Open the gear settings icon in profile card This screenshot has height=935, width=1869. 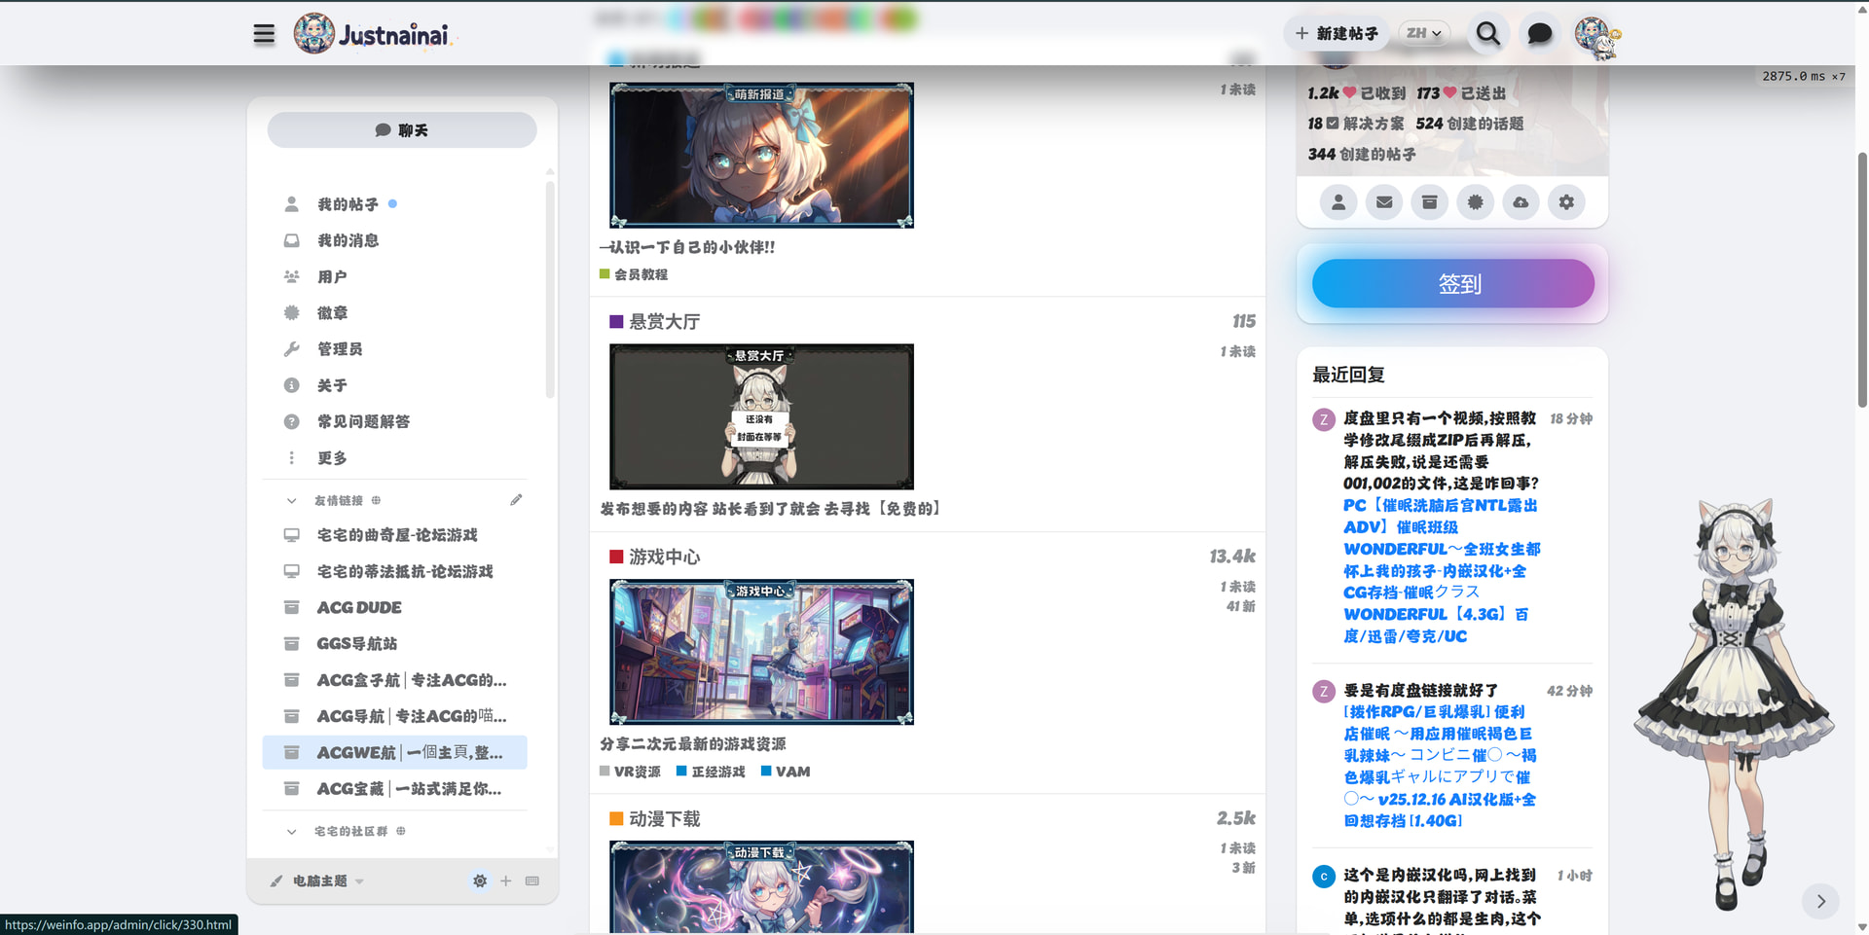(x=1565, y=202)
